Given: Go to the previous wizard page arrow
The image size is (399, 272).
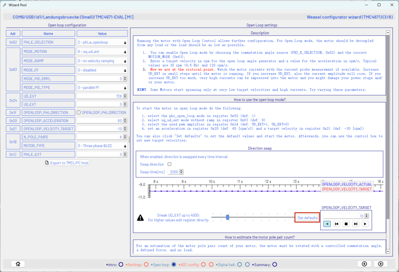Looking at the screenshot, I should (x=365, y=263).
